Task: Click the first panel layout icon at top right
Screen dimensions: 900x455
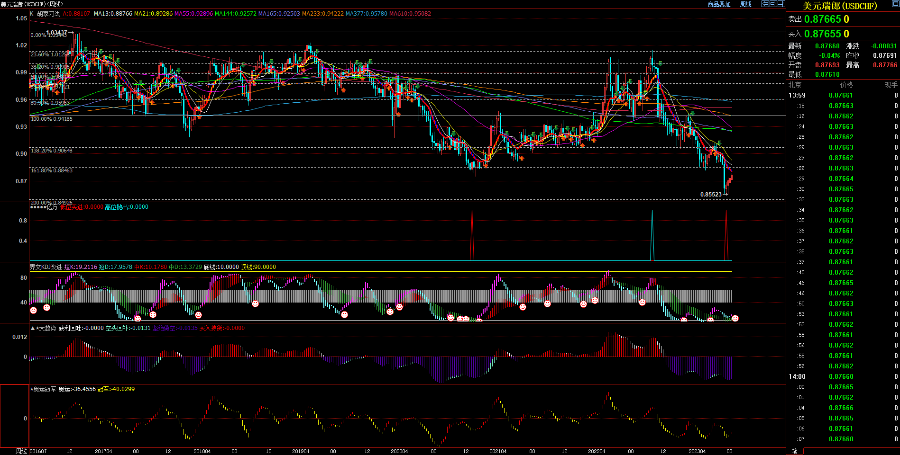Action: (765, 4)
